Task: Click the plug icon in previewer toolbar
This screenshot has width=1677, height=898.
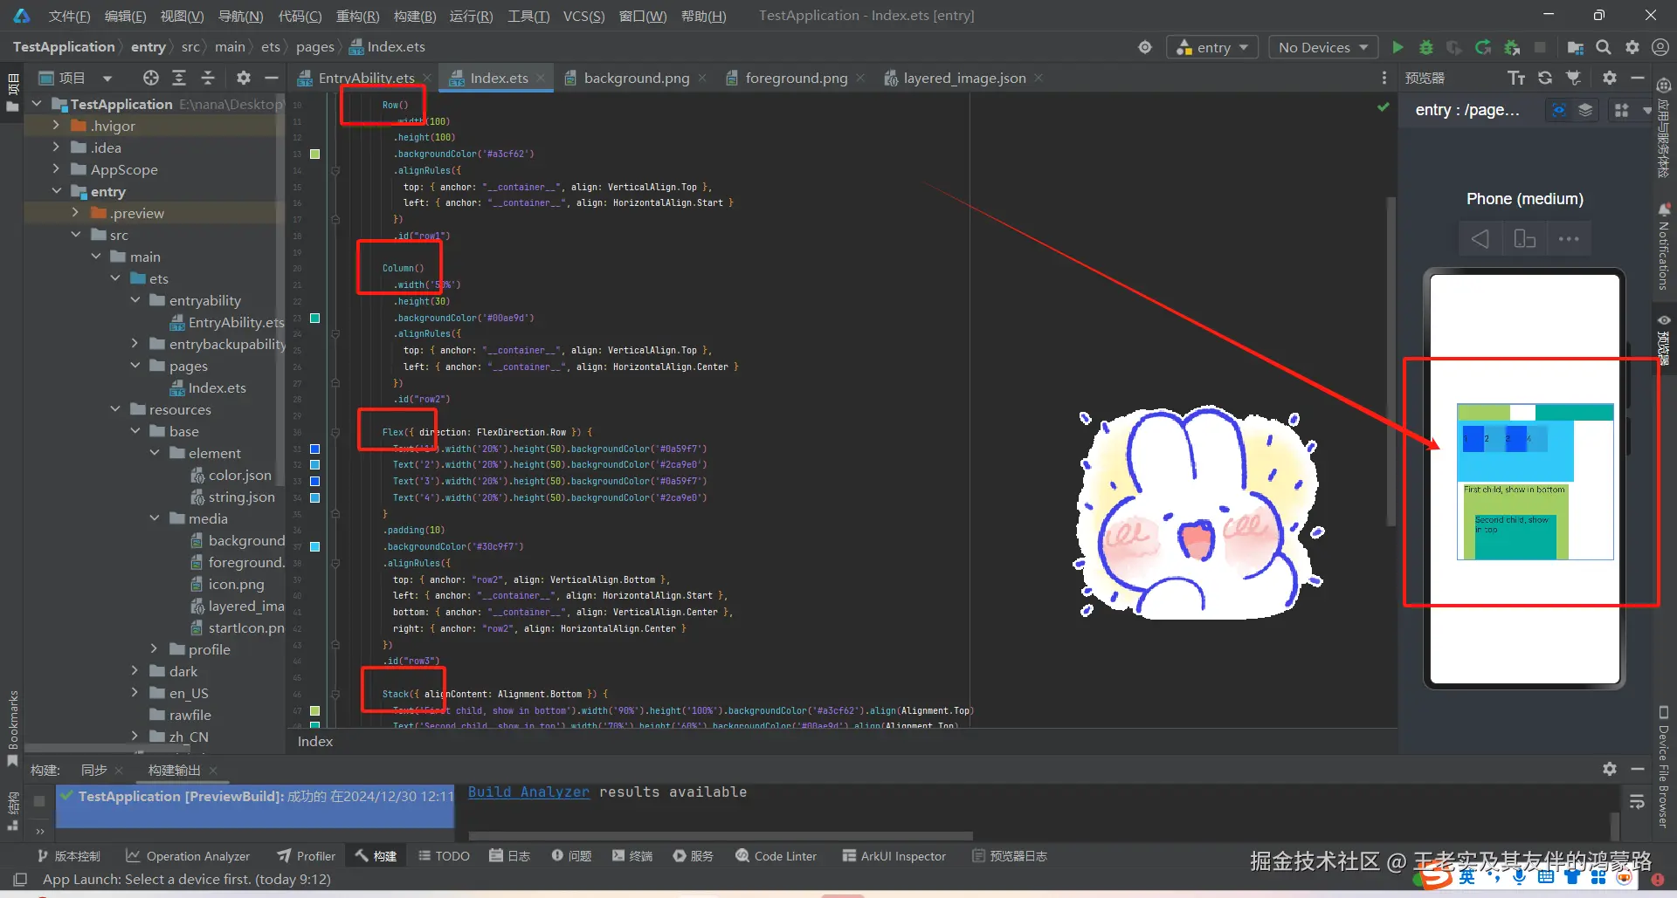Action: (x=1574, y=78)
